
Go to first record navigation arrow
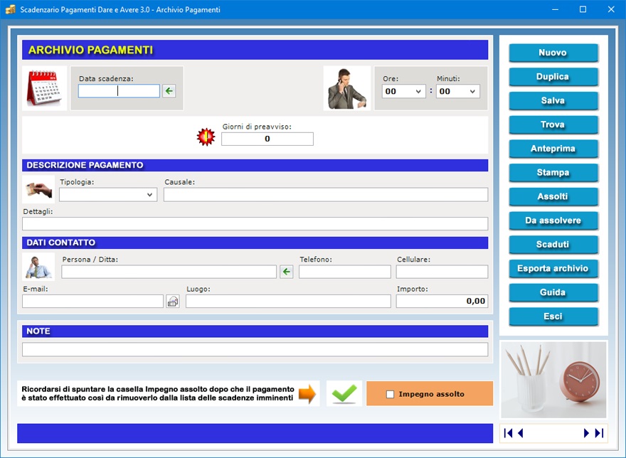point(508,433)
